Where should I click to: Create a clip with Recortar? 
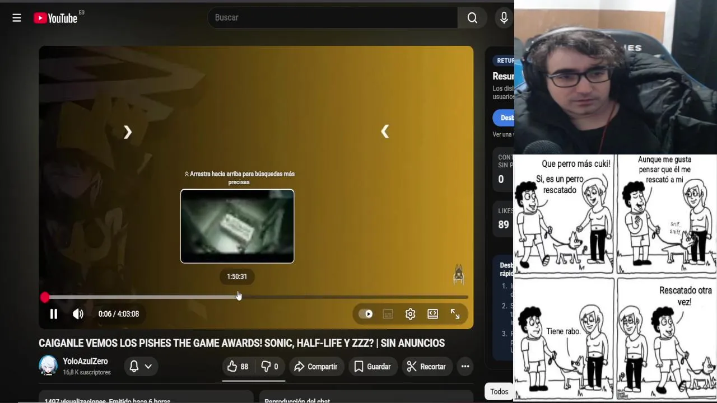point(426,367)
